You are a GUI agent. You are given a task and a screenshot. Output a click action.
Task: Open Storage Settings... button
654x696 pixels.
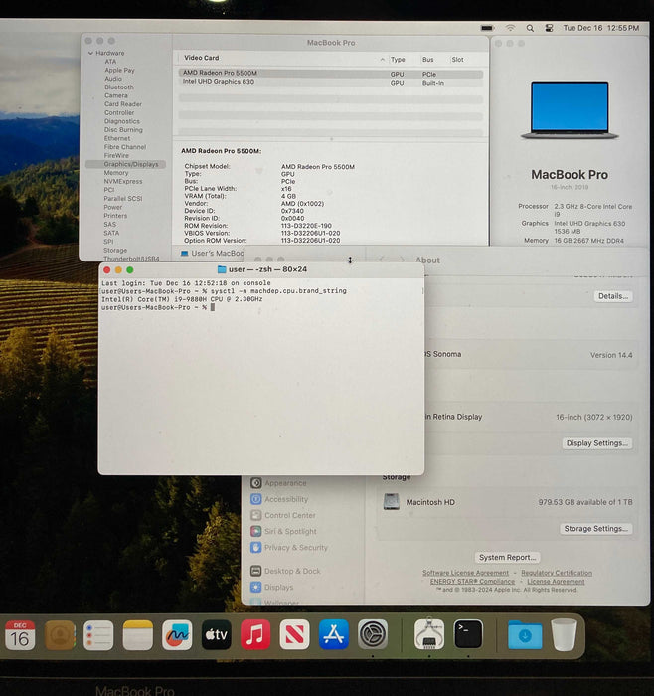coord(595,528)
